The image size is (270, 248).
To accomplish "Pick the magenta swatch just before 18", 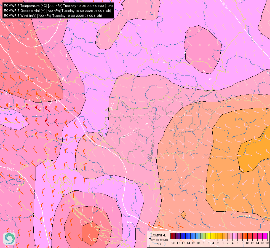I will click(x=266, y=236).
